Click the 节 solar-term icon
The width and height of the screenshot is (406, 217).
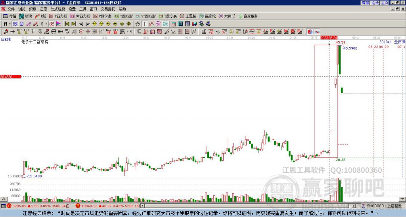pyautogui.click(x=158, y=24)
